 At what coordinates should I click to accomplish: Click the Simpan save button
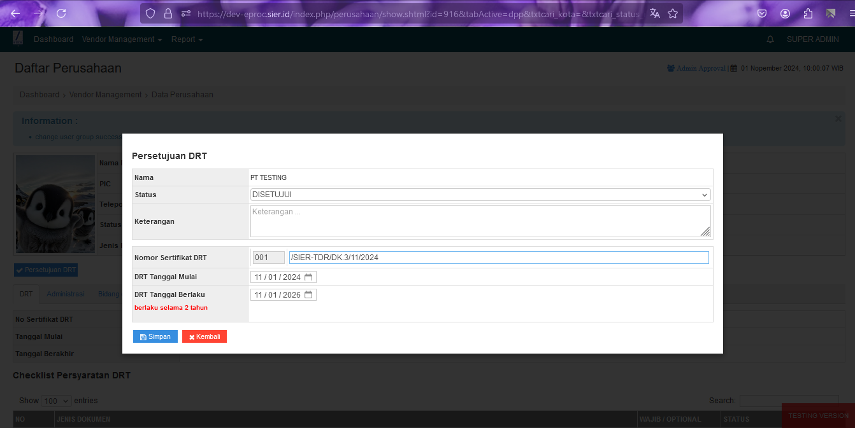pyautogui.click(x=155, y=336)
